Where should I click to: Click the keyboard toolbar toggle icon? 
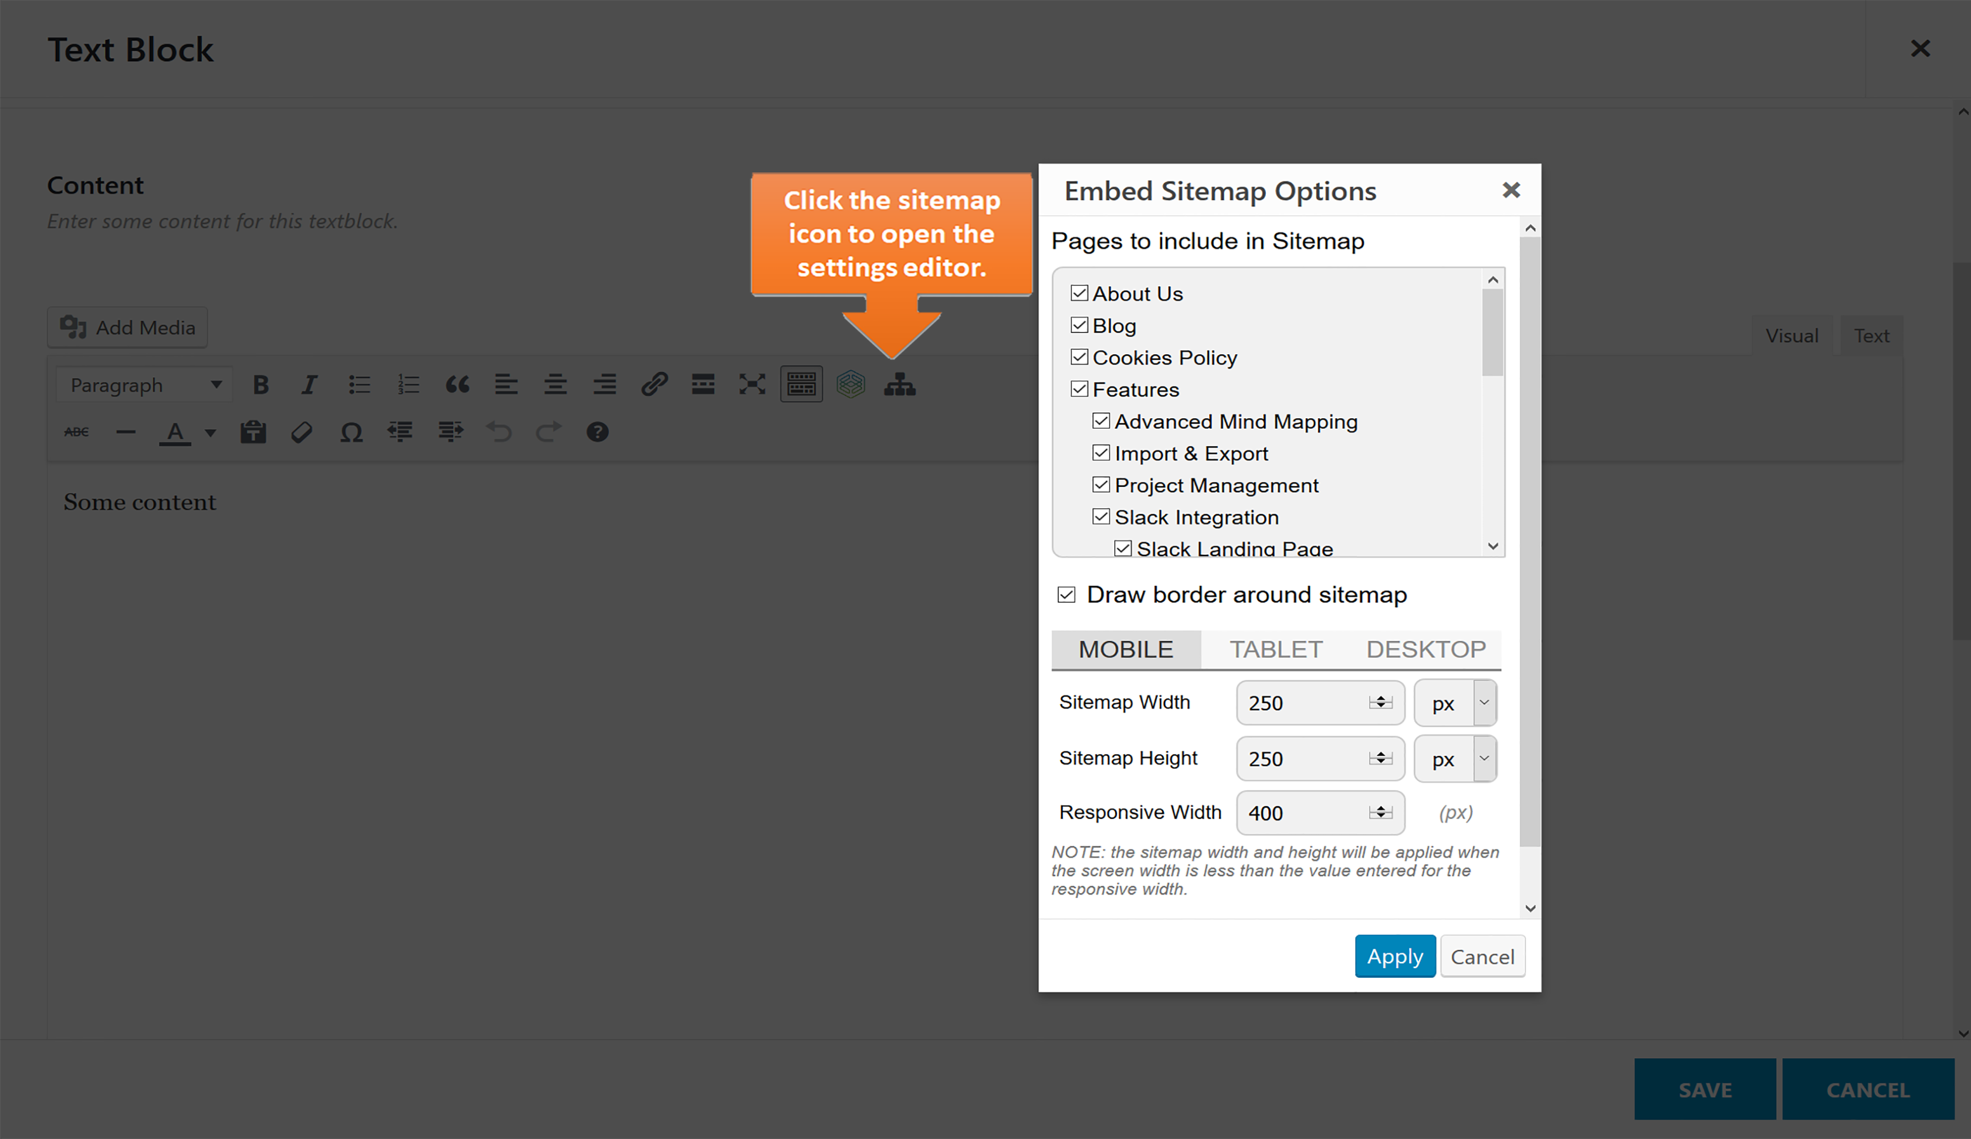pos(801,385)
